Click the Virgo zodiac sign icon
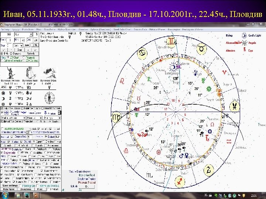 [x=116, y=117]
